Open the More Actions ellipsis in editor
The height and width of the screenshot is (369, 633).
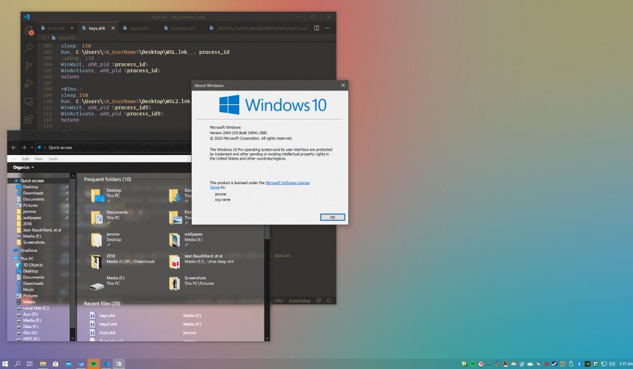click(328, 28)
